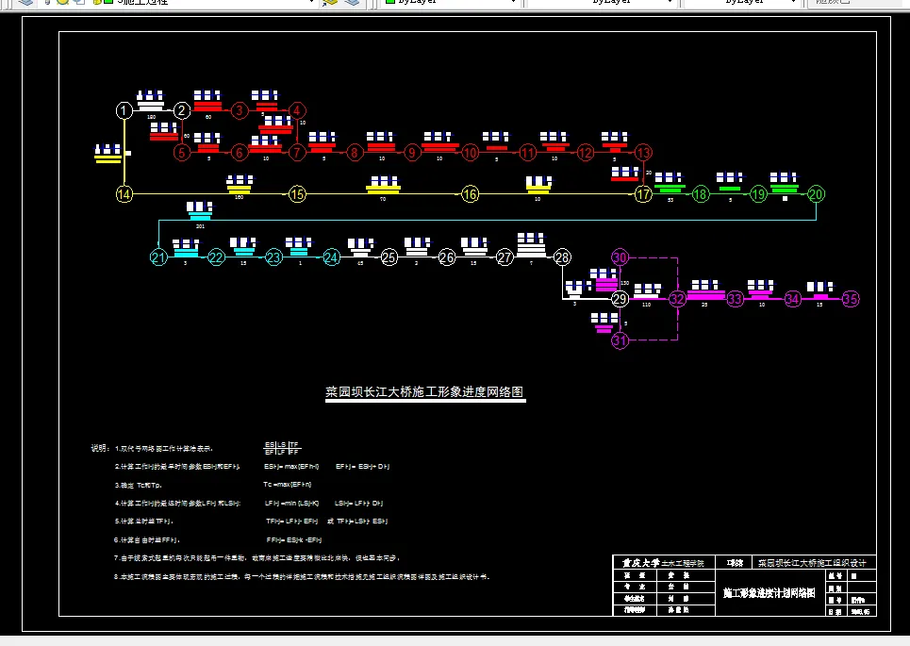Click green node 18
Screen dimensions: 910x646
point(701,194)
